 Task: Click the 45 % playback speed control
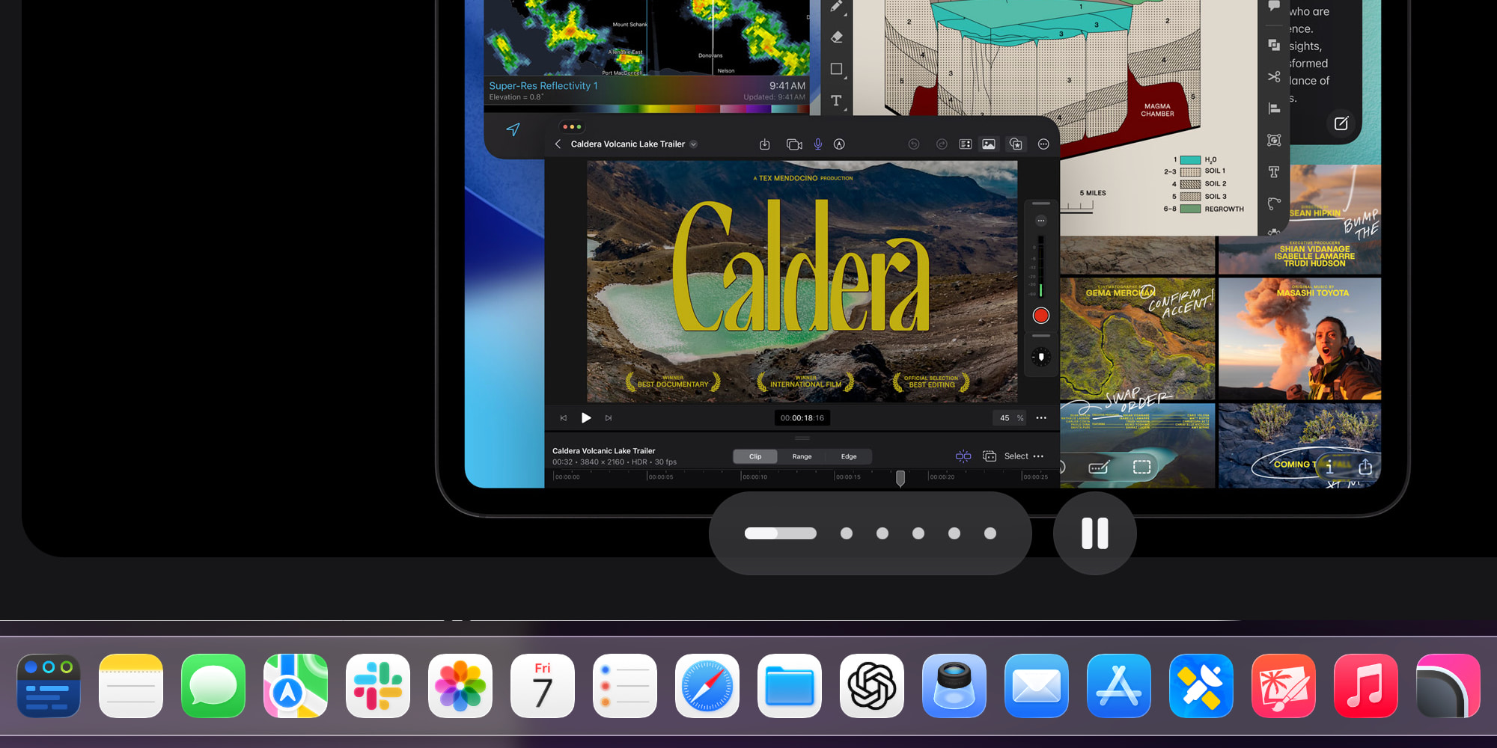point(1009,418)
